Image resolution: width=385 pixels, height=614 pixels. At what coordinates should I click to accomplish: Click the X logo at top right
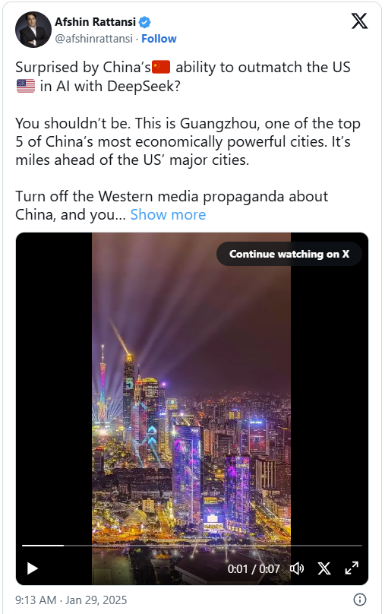click(359, 21)
